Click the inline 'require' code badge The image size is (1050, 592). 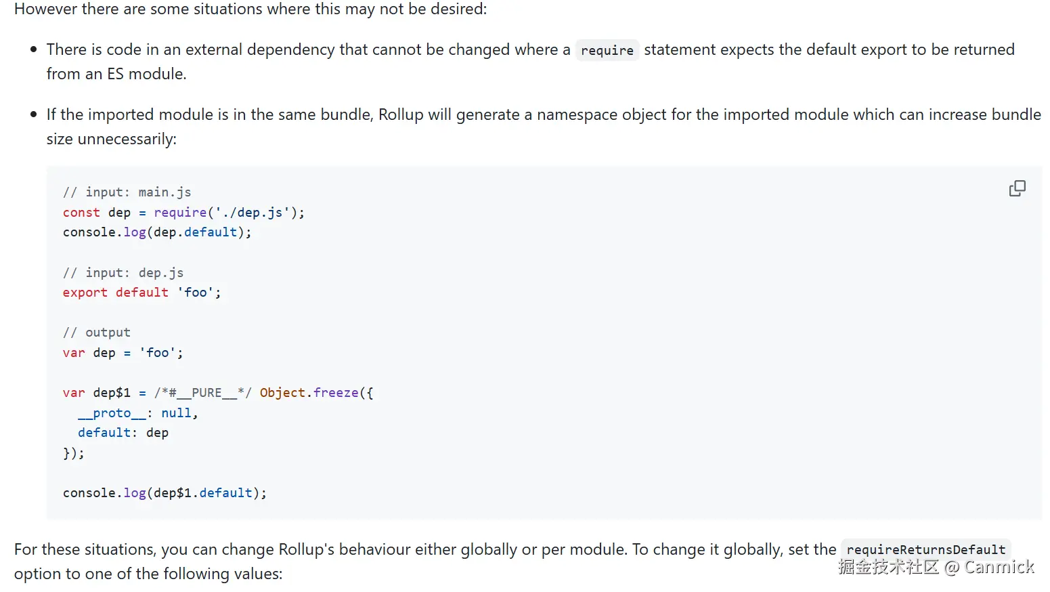pyautogui.click(x=607, y=51)
